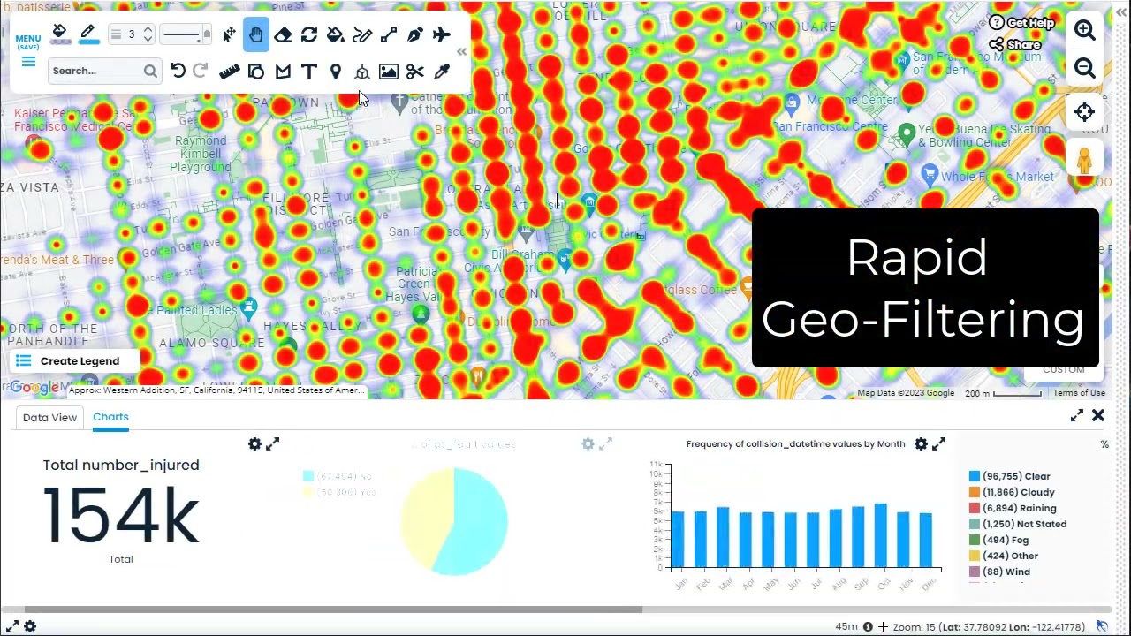Redo the last action
This screenshot has height=636, width=1131.
200,71
